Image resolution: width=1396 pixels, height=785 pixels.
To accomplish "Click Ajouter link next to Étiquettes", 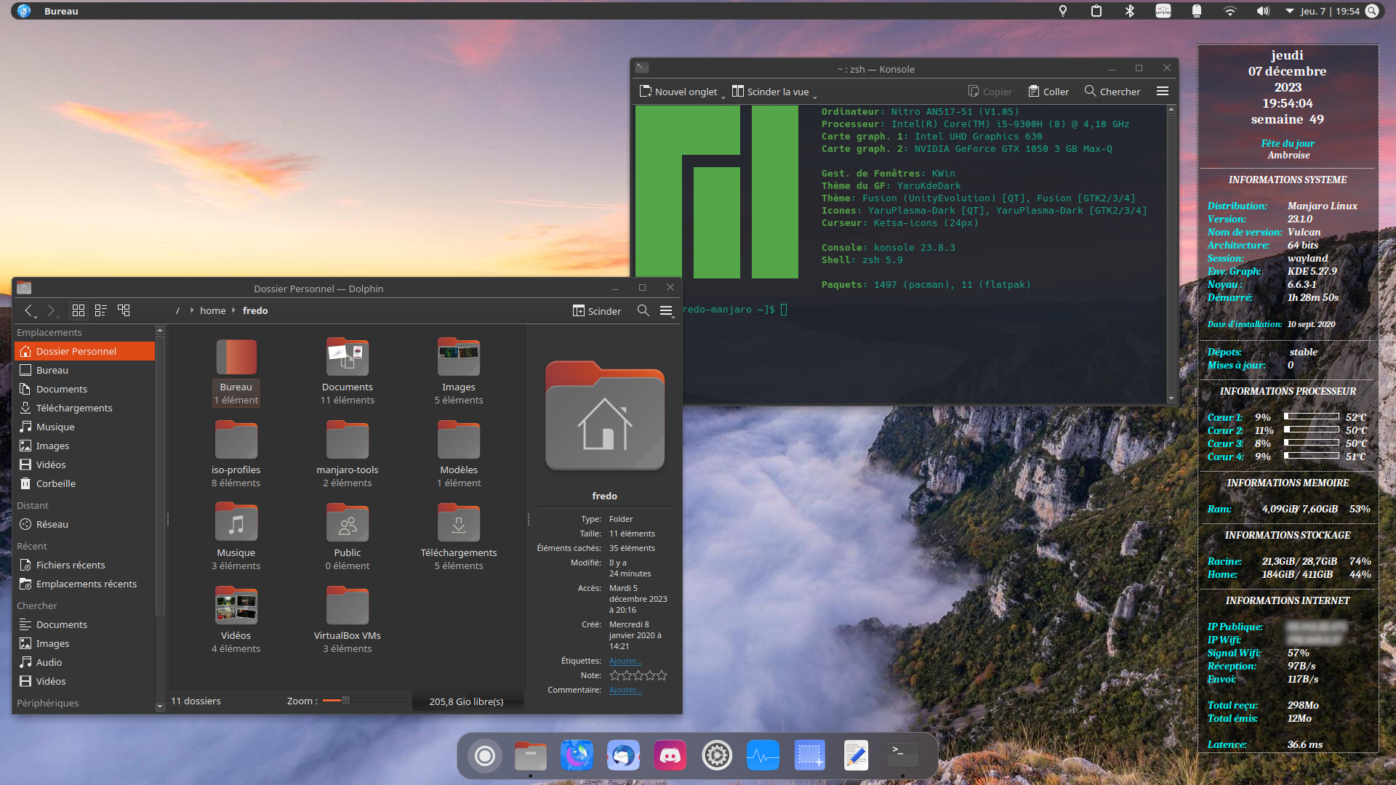I will [x=625, y=661].
